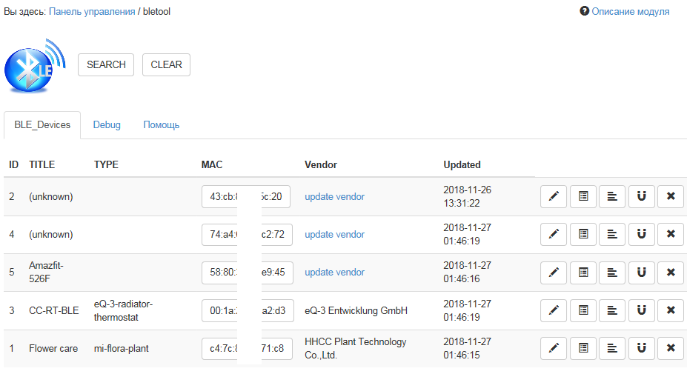Click the pencil edit icon for Flower care
Image resolution: width=687 pixels, height=374 pixels.
tap(553, 348)
